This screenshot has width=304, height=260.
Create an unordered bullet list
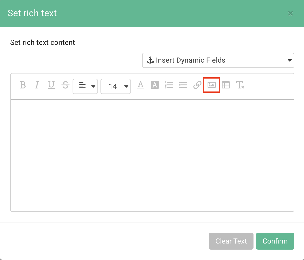183,85
